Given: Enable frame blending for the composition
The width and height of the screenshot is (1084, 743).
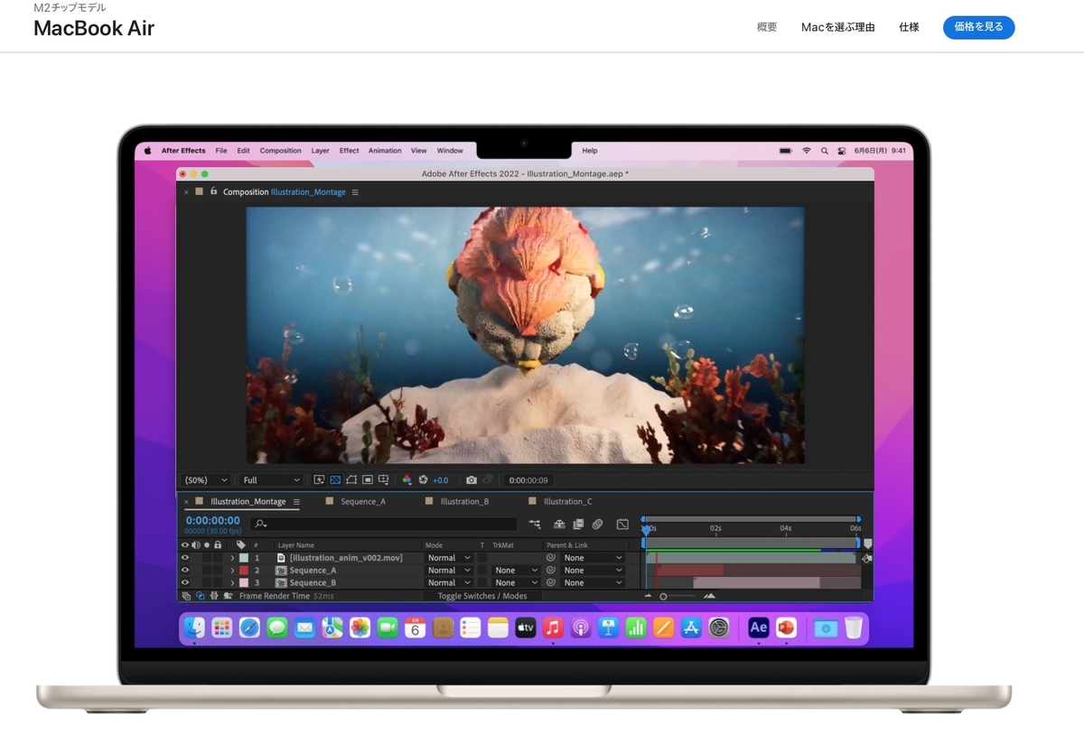Looking at the screenshot, I should 578,524.
